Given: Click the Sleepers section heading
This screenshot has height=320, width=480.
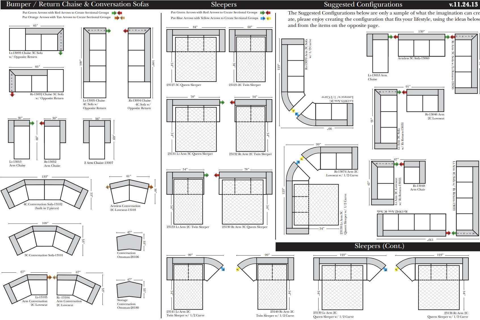Looking at the screenshot, I should (224, 5).
